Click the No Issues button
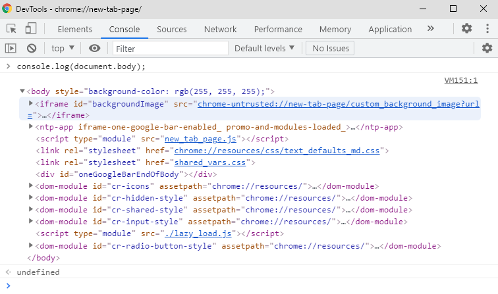Screen dimensions: 498x294 pos(331,48)
